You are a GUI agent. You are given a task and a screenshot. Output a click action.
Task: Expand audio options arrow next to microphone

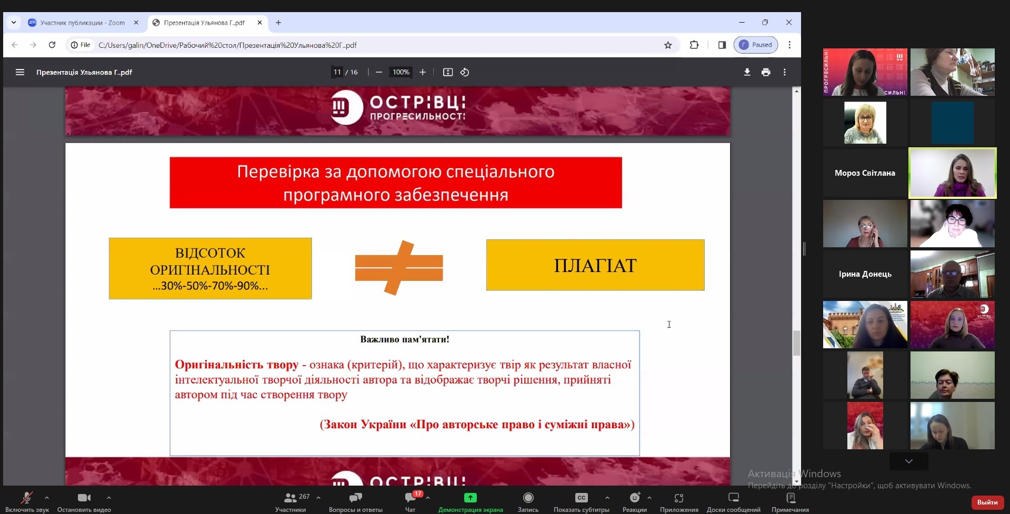47,497
